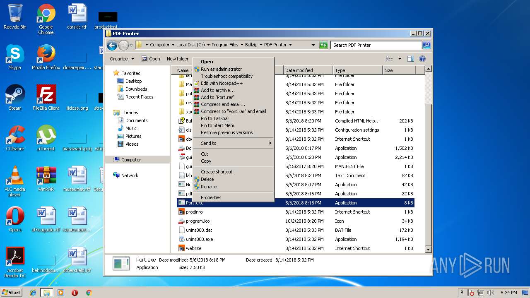Choose Pin to Start Menu
The height and width of the screenshot is (298, 530).
[233, 125]
